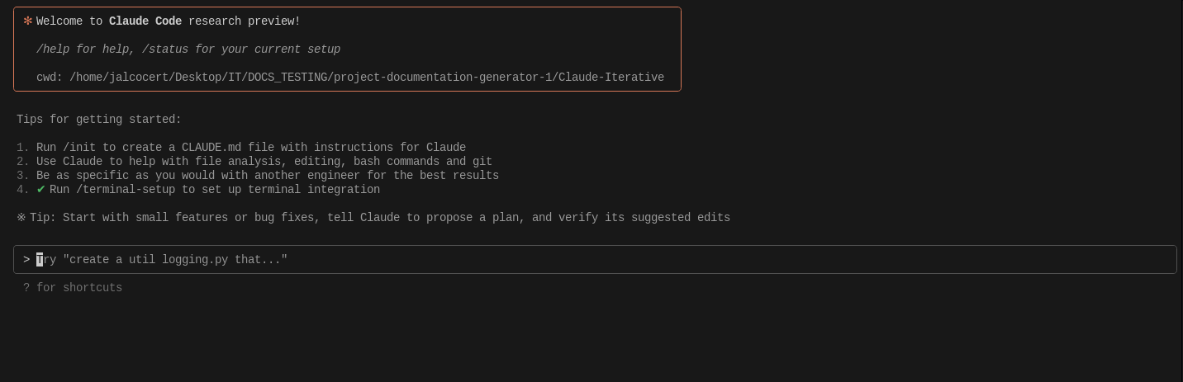Click the > prompt symbol in input box
1183x382 pixels.
pos(26,260)
